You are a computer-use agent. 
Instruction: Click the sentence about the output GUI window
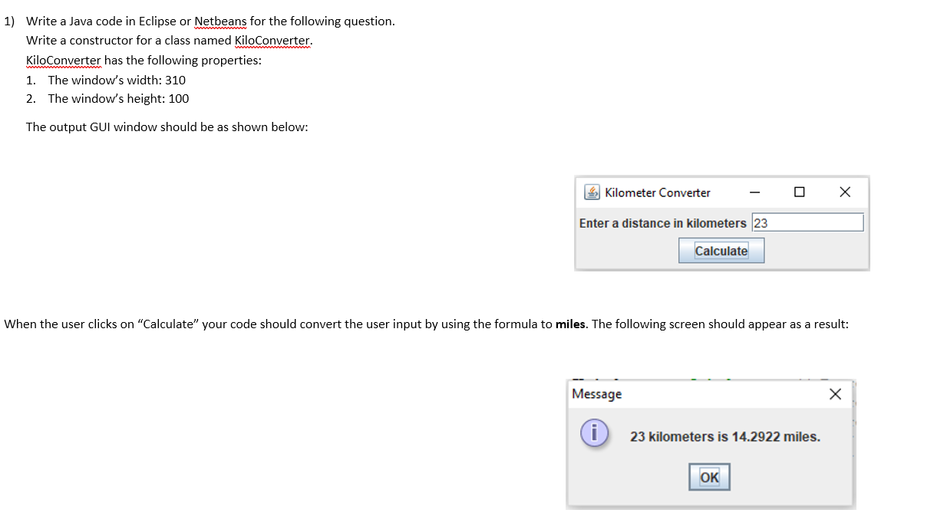pos(167,127)
